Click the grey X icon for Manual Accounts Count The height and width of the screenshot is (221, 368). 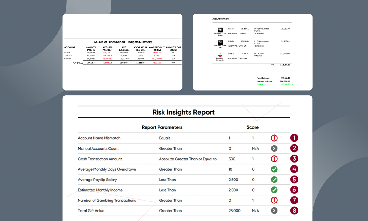[x=274, y=148]
